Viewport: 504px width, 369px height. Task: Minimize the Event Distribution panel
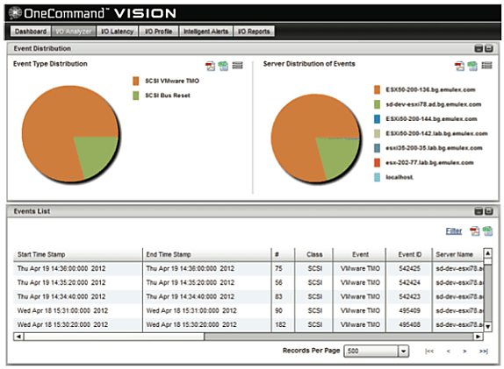click(x=479, y=49)
